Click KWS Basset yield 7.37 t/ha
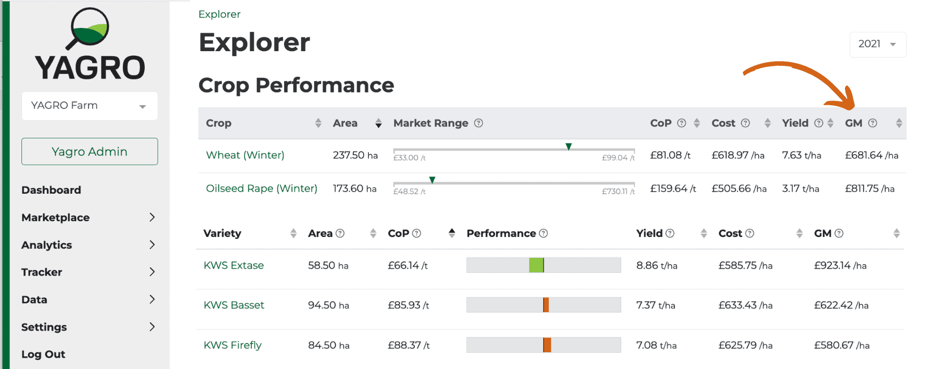 (656, 305)
